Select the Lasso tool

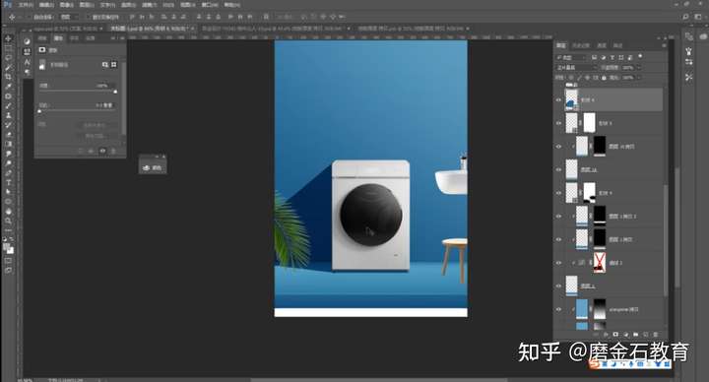tap(8, 58)
